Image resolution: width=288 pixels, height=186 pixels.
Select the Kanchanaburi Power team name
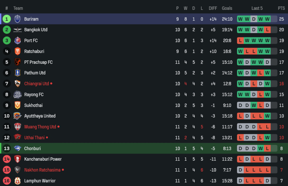pyautogui.click(x=43, y=159)
